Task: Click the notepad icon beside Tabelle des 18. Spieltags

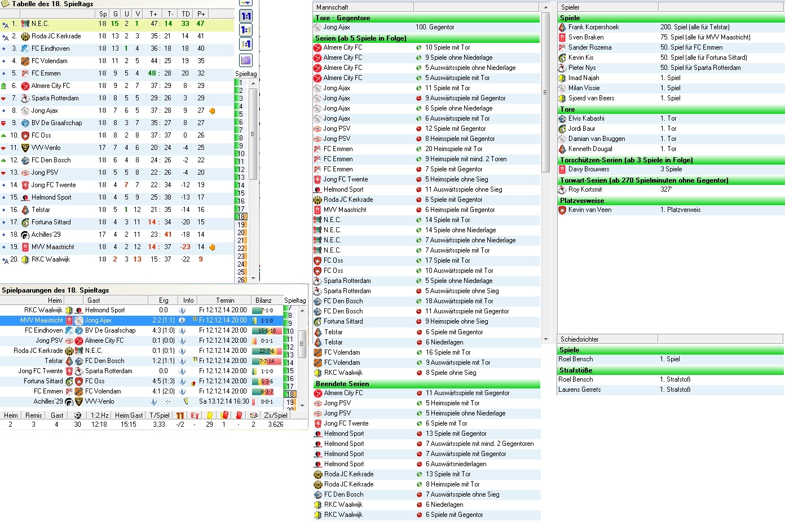Action: pos(5,3)
